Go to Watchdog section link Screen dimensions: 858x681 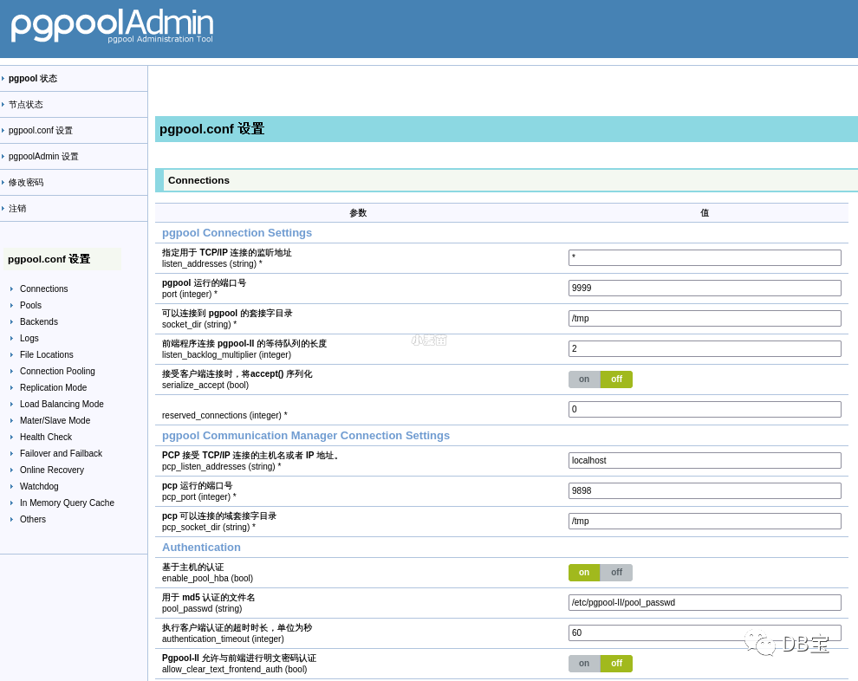(x=39, y=486)
